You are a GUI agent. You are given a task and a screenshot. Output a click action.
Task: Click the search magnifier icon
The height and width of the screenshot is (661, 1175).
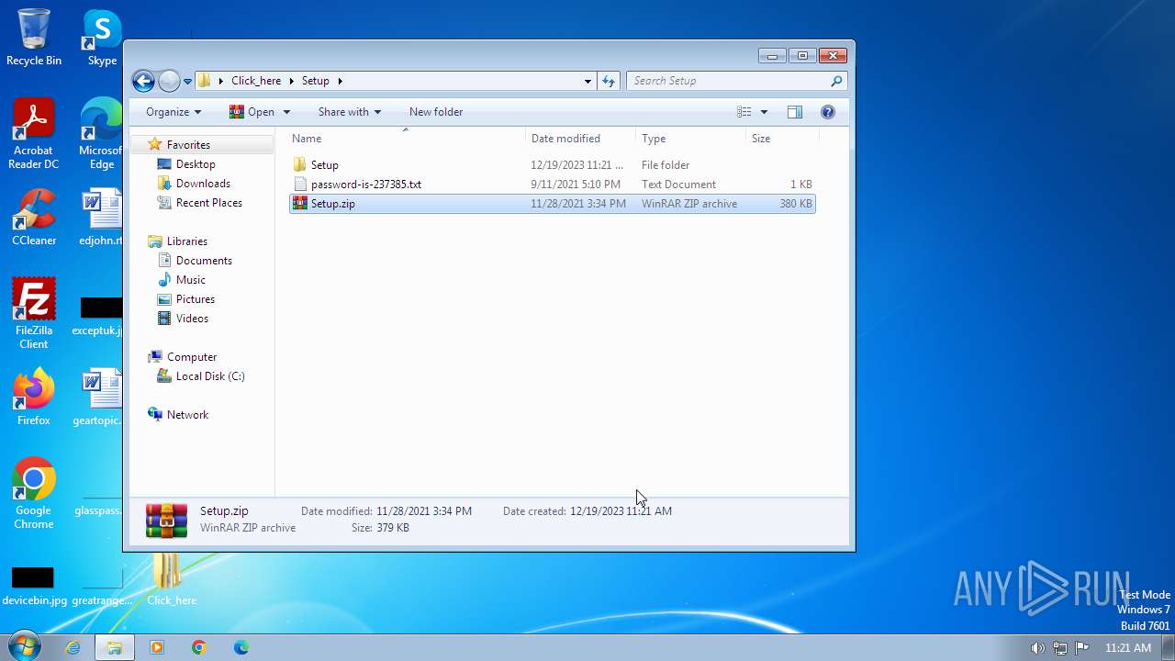(836, 81)
